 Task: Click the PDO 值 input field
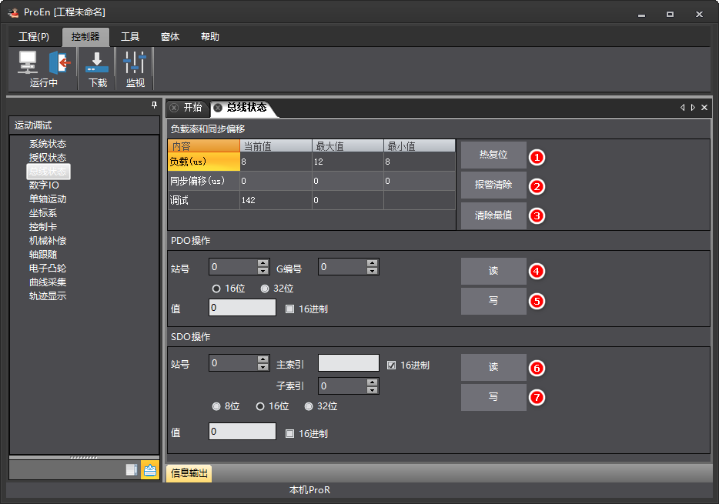[x=242, y=308]
